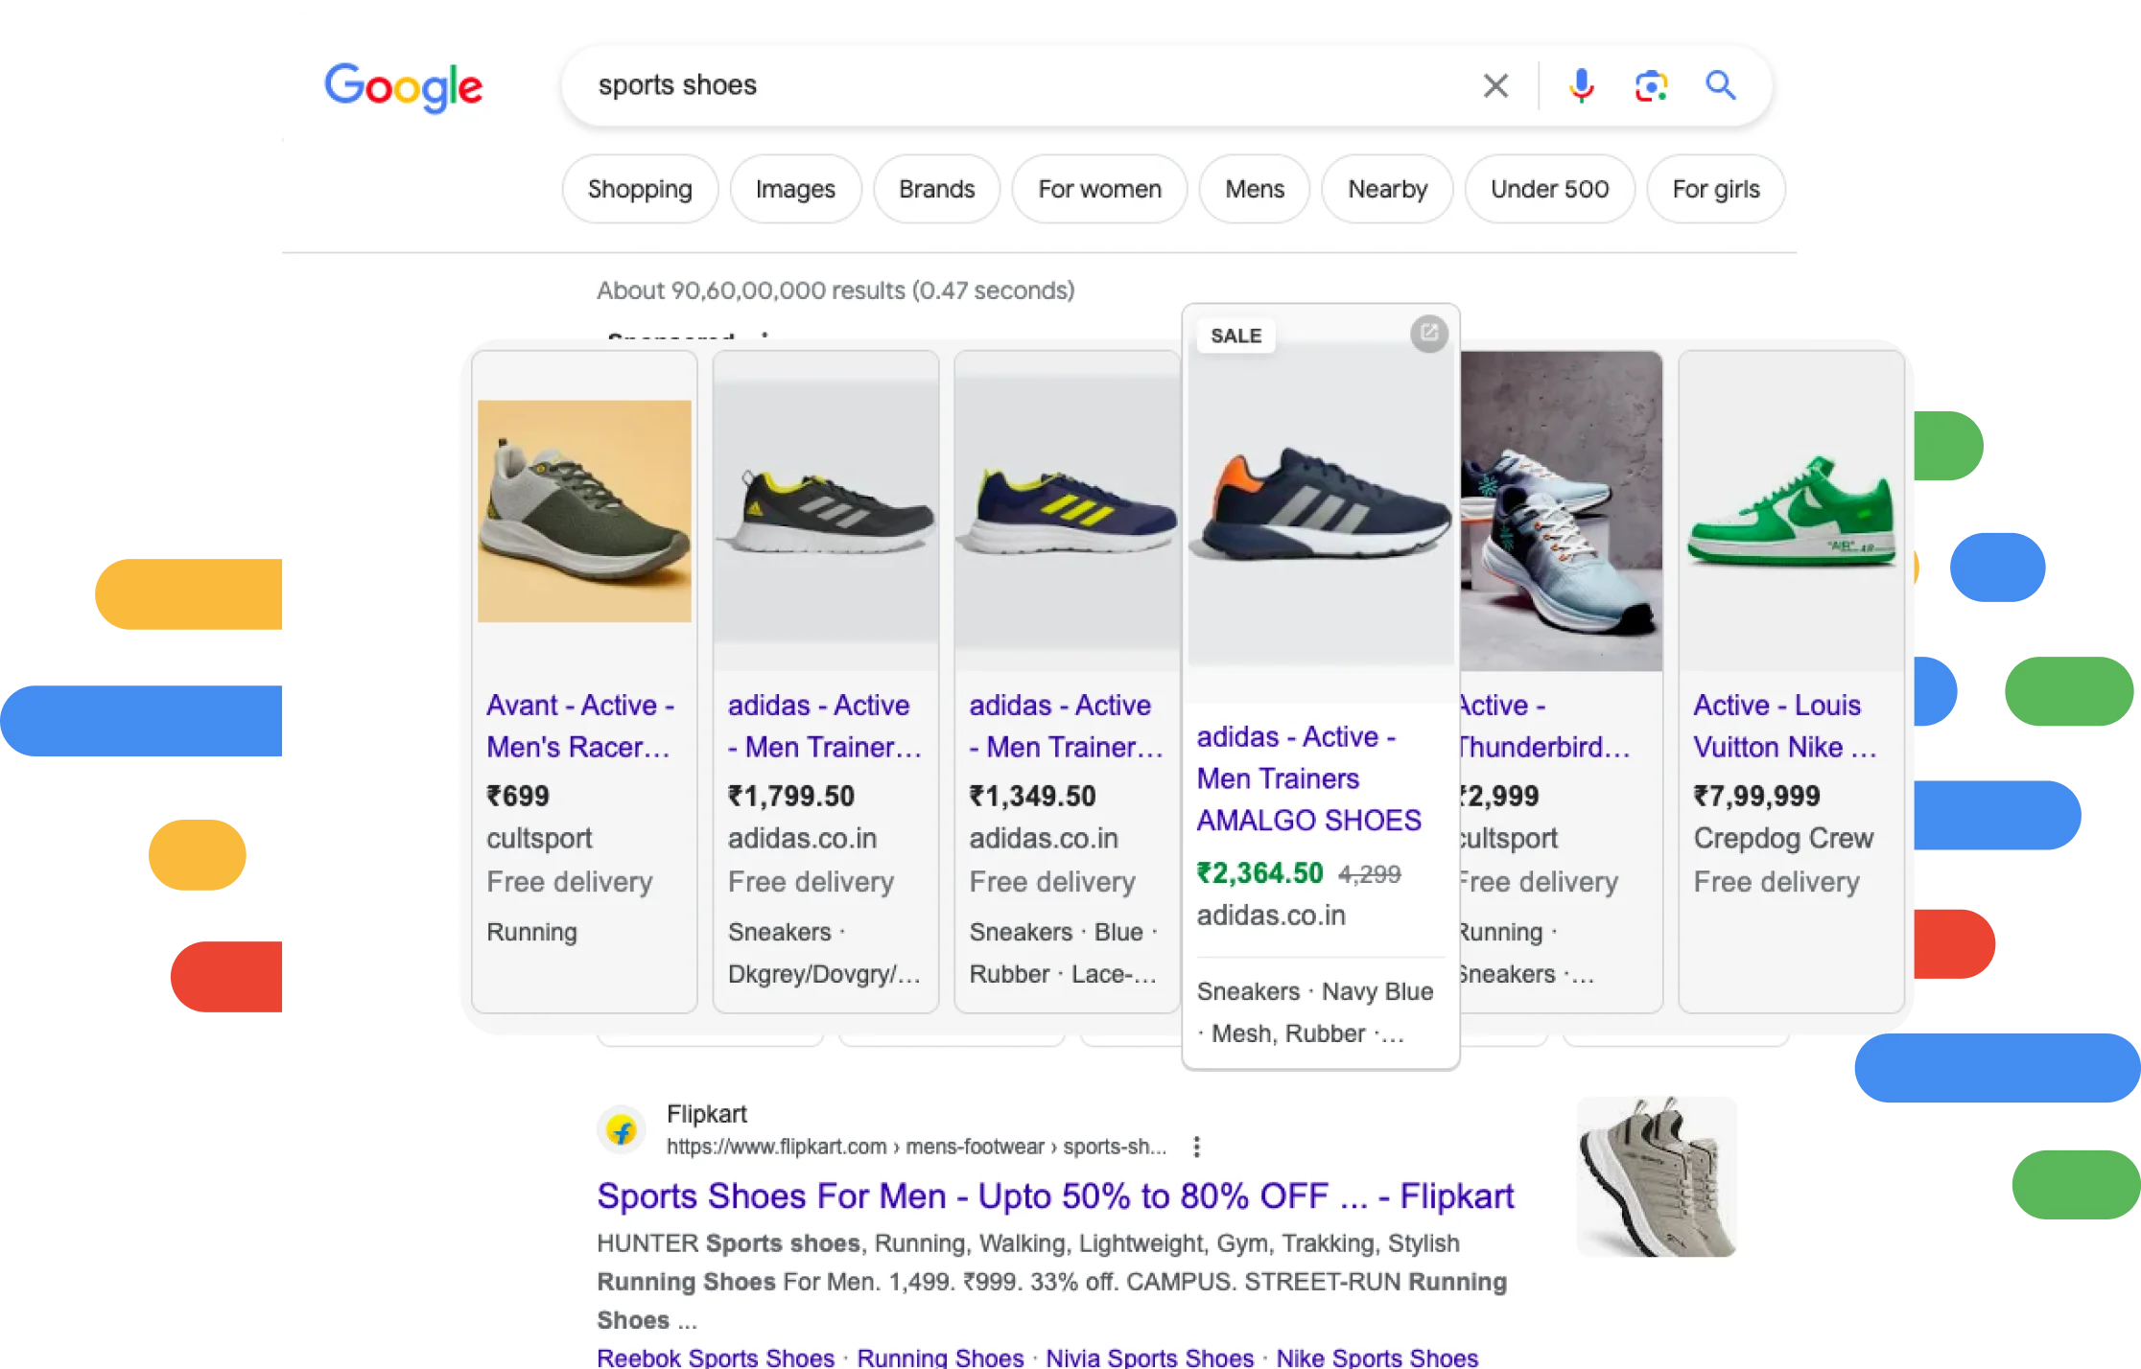Image resolution: width=2141 pixels, height=1369 pixels.
Task: Open the external link icon on SALE card
Action: [1428, 333]
